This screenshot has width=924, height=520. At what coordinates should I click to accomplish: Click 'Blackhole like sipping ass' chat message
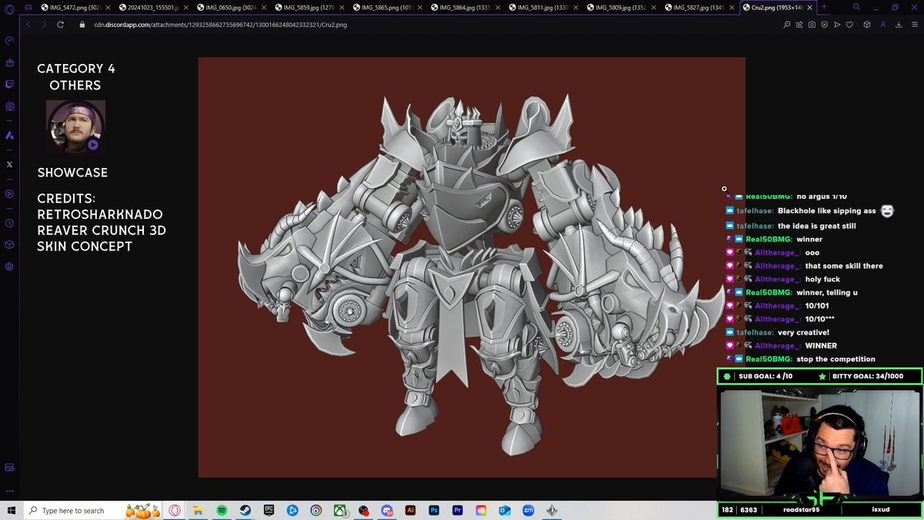click(x=827, y=210)
